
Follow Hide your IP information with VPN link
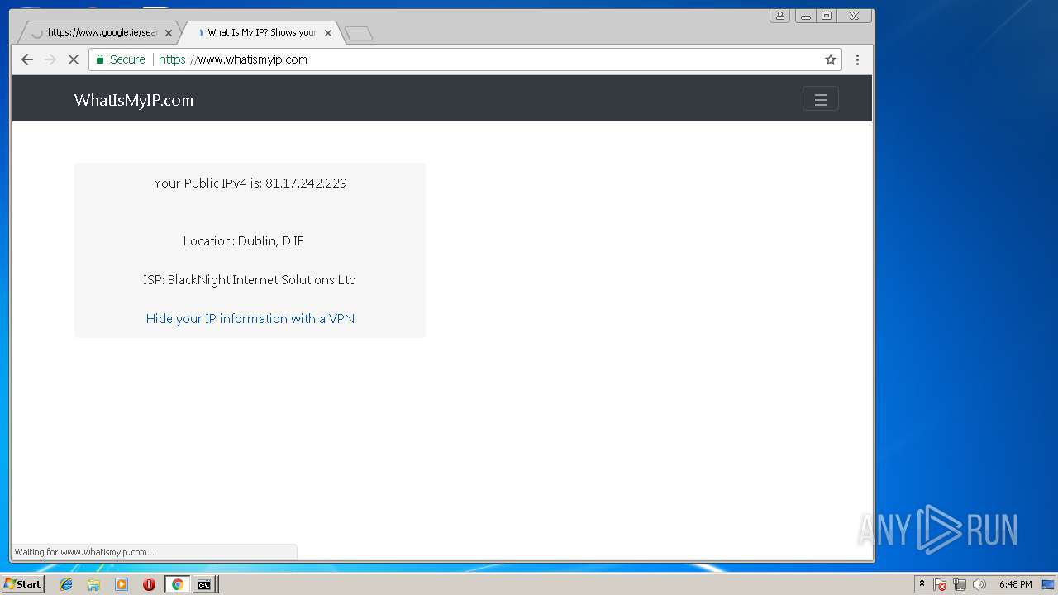tap(250, 318)
